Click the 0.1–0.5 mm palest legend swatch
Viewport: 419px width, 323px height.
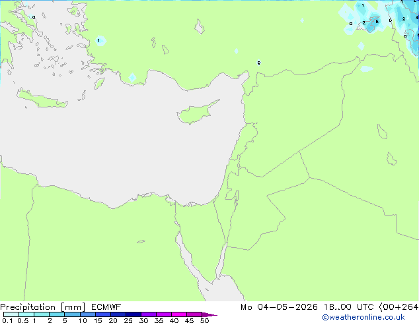click(11, 314)
